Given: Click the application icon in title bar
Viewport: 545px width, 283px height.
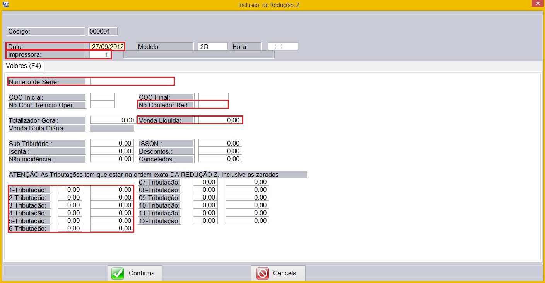Looking at the screenshot, I should click(6, 5).
